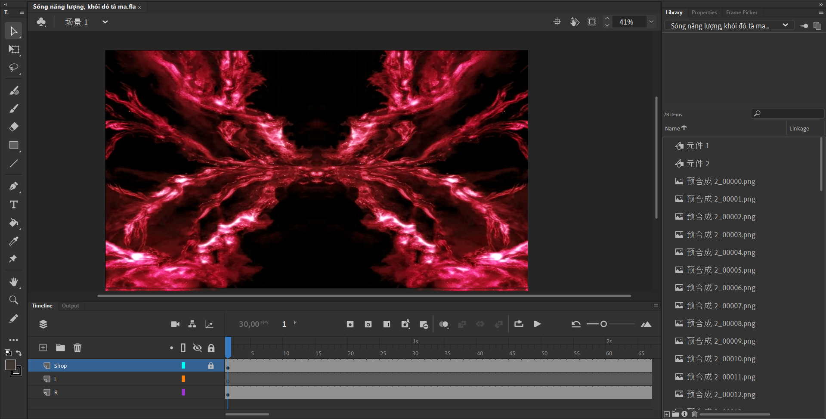Select the Free Transform tool

pyautogui.click(x=14, y=50)
